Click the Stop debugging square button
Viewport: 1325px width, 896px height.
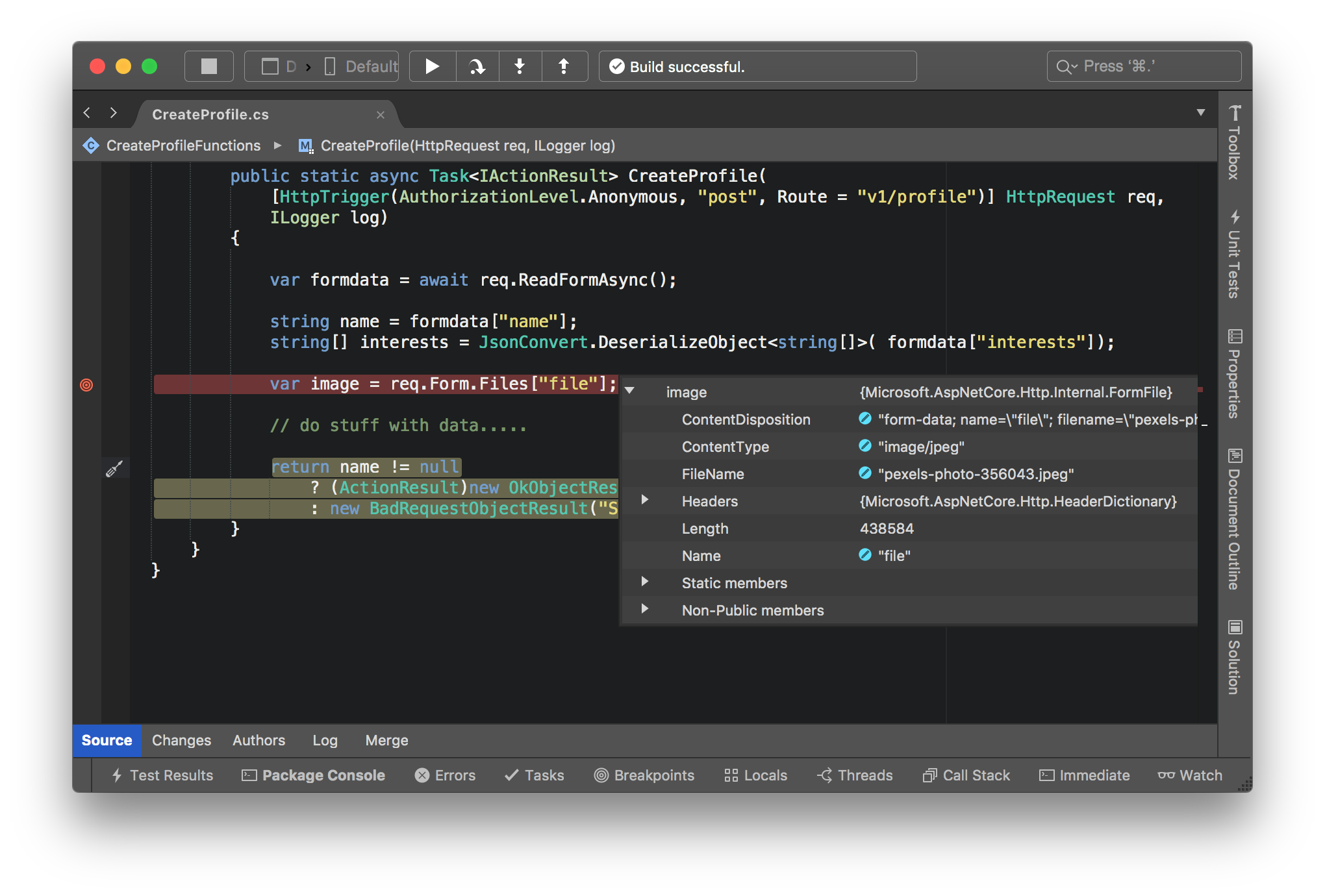(208, 66)
